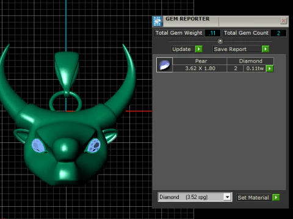Screen dimensions: 293x219
Task: Click the Total Gem Count value field
Action: [278, 33]
